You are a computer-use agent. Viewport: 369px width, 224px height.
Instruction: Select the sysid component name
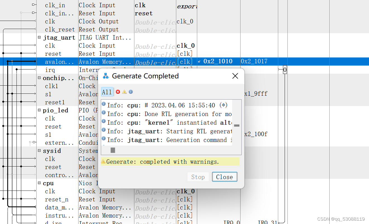[x=52, y=151]
